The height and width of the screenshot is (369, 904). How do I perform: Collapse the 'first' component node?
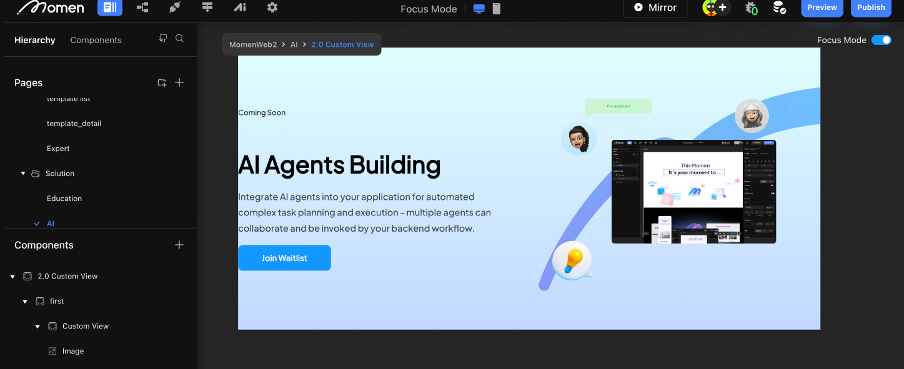click(25, 302)
